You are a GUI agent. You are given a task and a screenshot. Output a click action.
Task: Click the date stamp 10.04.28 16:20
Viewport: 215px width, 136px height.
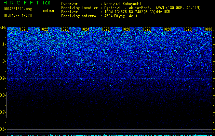coord(17,16)
